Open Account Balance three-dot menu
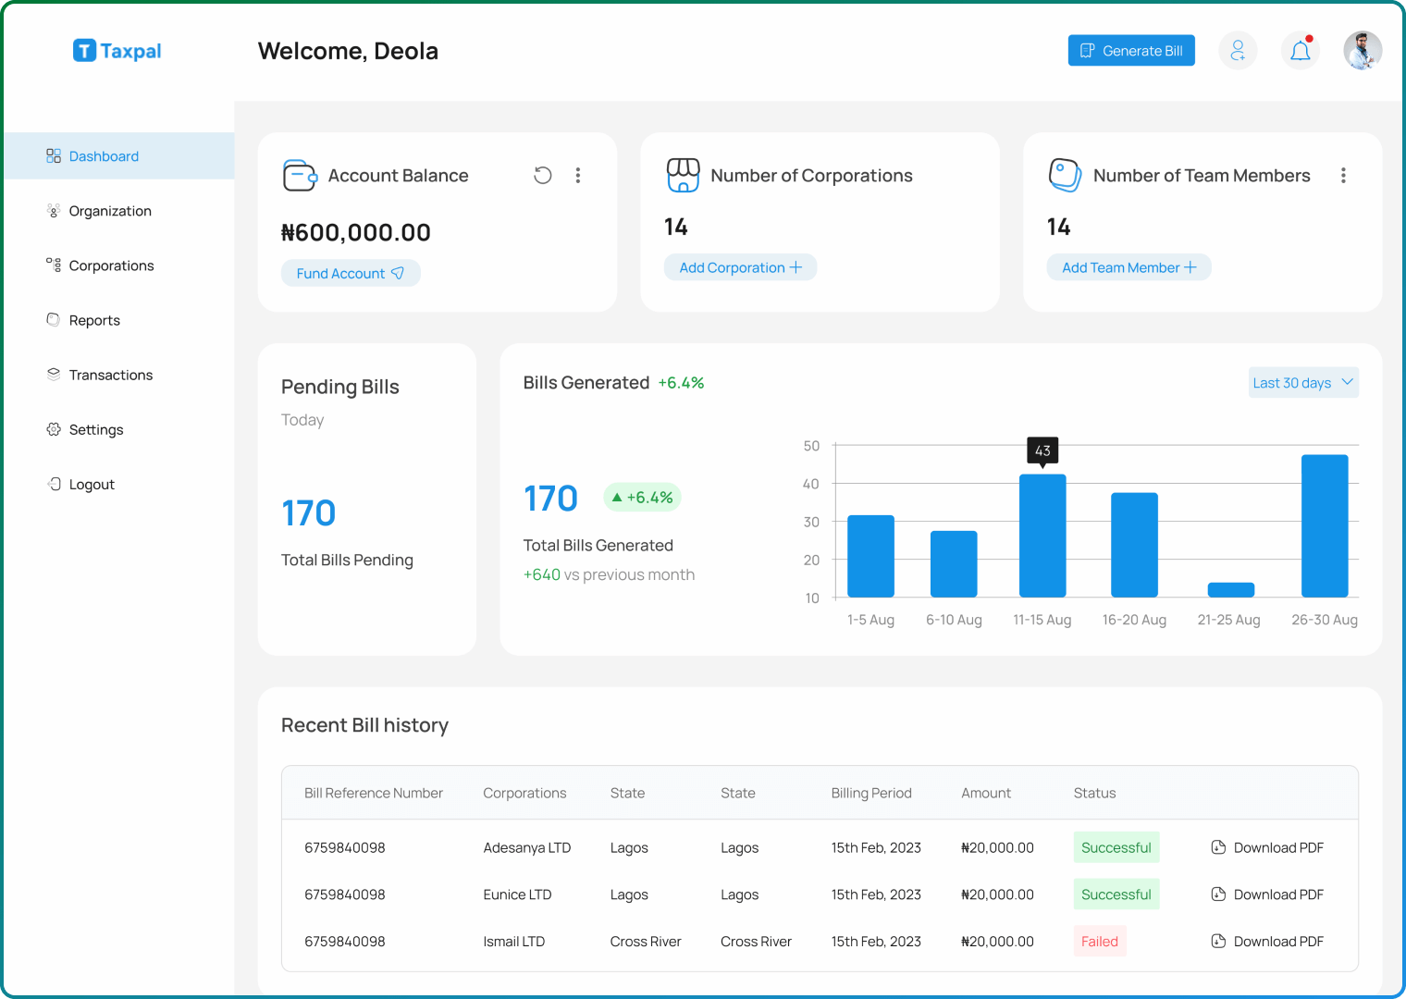The height and width of the screenshot is (999, 1406). [578, 175]
